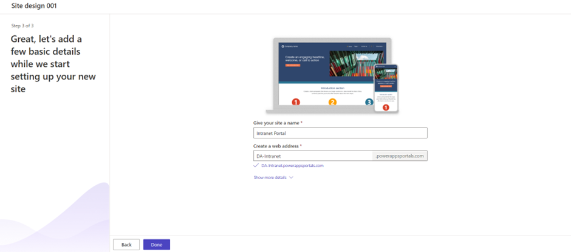Click the DA-Intranet.powerappsportals.com validated address text
This screenshot has width=571, height=252.
(x=292, y=166)
